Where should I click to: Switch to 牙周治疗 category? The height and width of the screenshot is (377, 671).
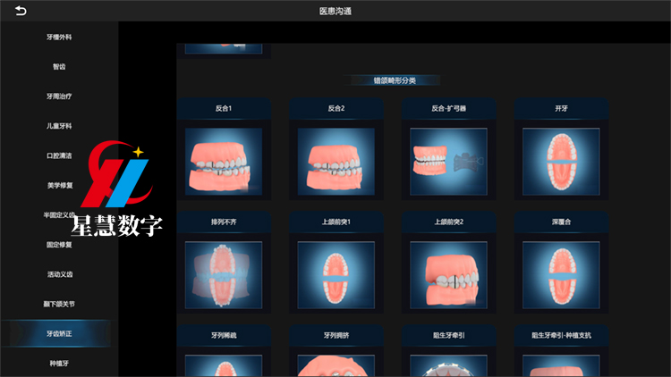(x=59, y=96)
